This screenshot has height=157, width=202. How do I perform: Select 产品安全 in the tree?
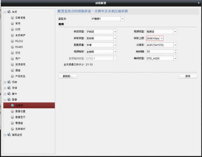(x=20, y=76)
